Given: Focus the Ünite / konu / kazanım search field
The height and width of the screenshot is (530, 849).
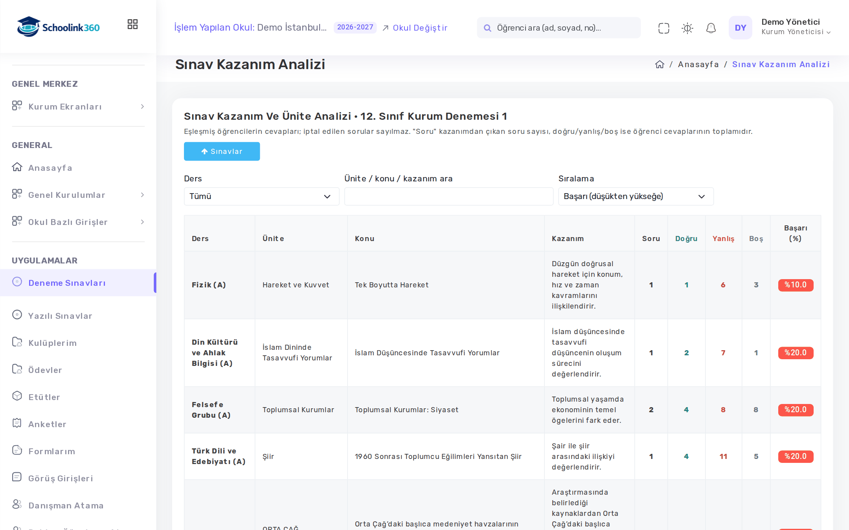Looking at the screenshot, I should point(448,196).
